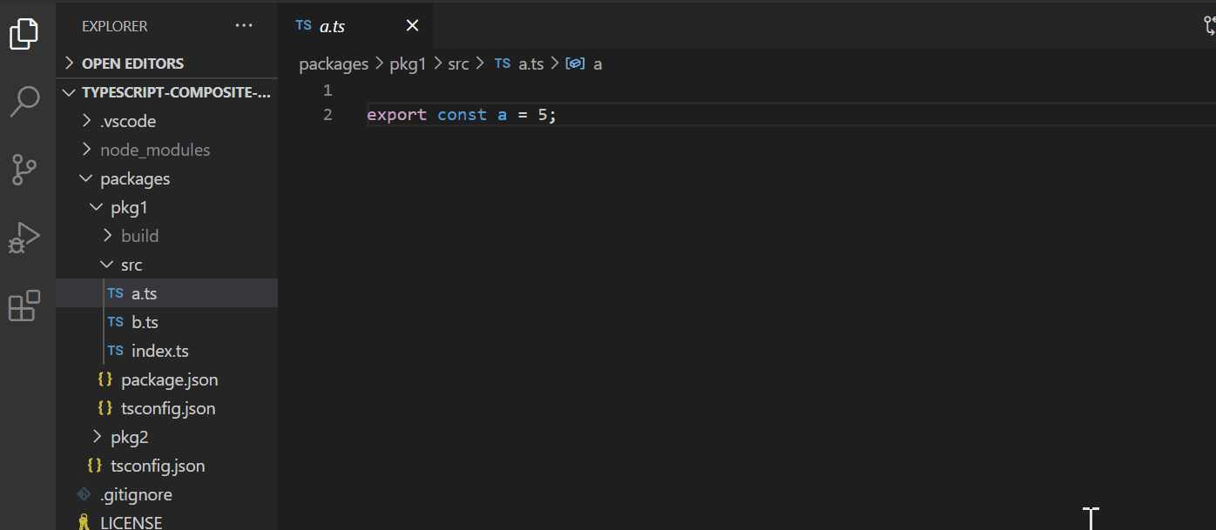Viewport: 1216px width, 530px height.
Task: Click the .gitignore file icon
Action: (x=84, y=494)
